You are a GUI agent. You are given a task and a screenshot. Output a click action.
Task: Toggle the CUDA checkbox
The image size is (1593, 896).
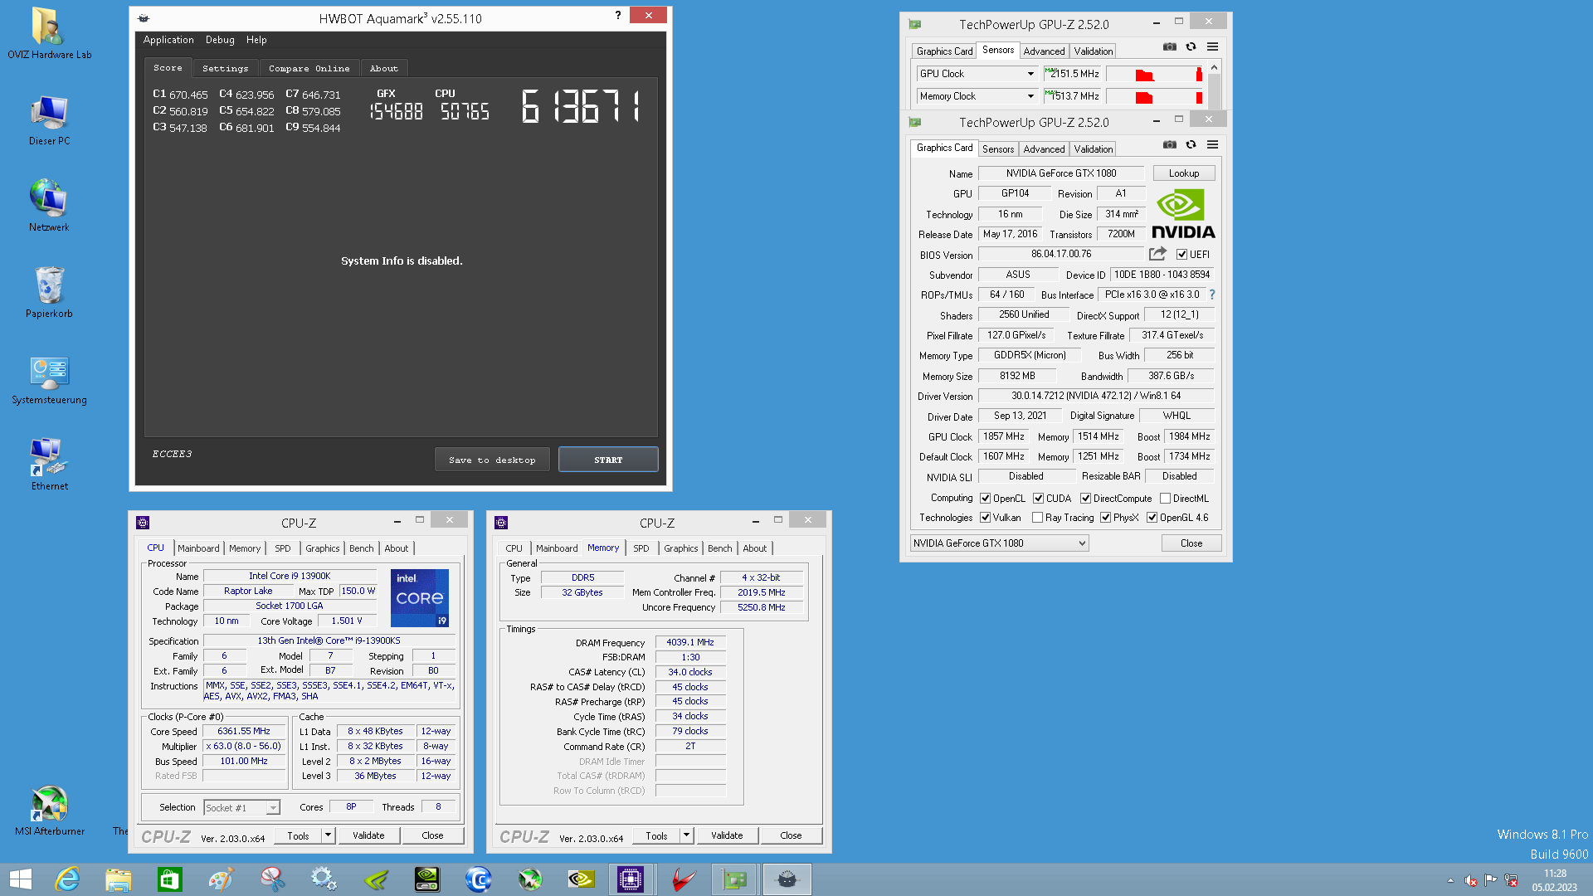[x=1038, y=499]
